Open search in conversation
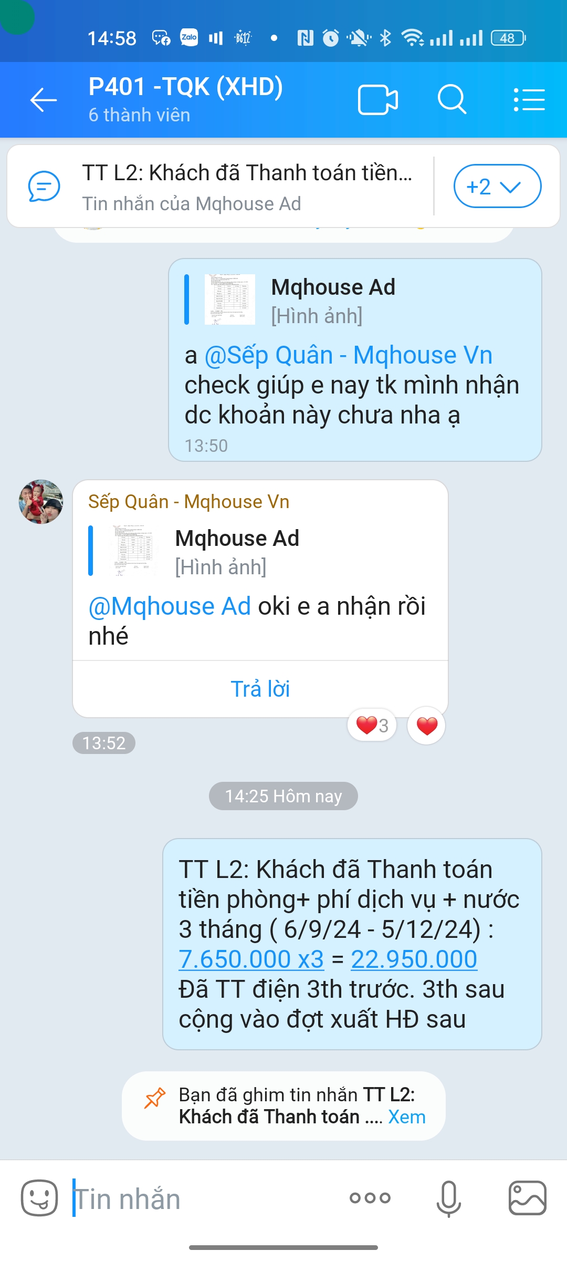The width and height of the screenshot is (567, 1261). coord(452,99)
